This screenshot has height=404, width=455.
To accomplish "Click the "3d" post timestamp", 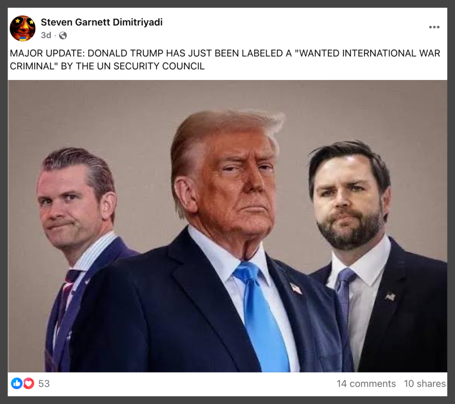I will pos(46,36).
